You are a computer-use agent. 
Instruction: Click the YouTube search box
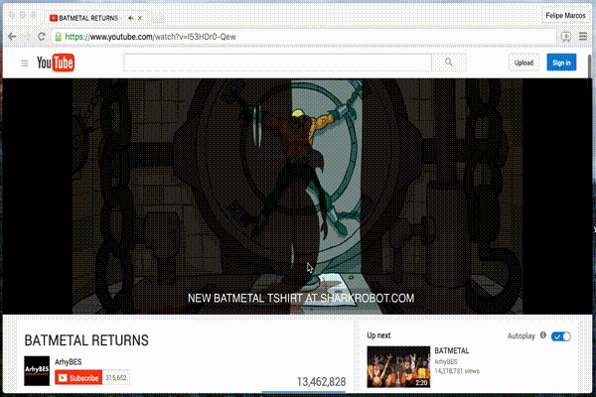pyautogui.click(x=277, y=63)
